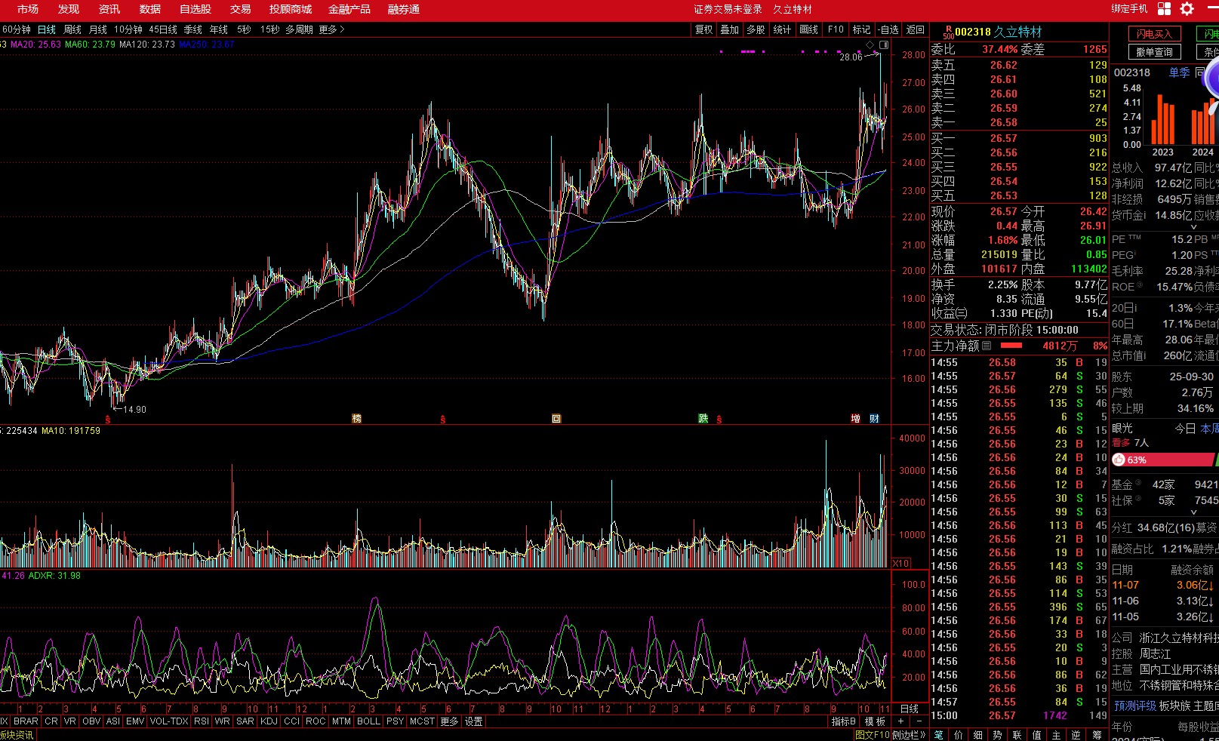Click the list icon beside 主力净额
The height and width of the screenshot is (741, 1219).
click(987, 346)
